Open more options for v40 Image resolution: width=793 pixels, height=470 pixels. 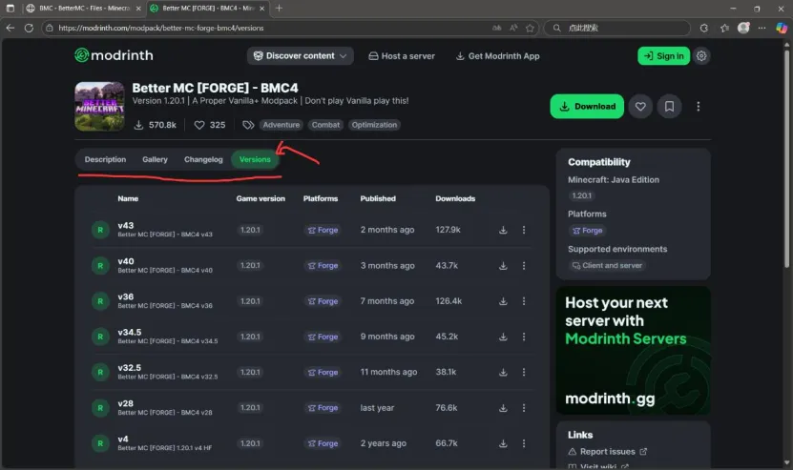point(523,265)
